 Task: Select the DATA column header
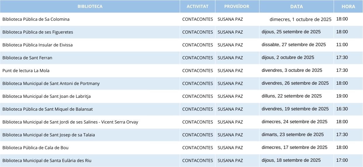296,6
